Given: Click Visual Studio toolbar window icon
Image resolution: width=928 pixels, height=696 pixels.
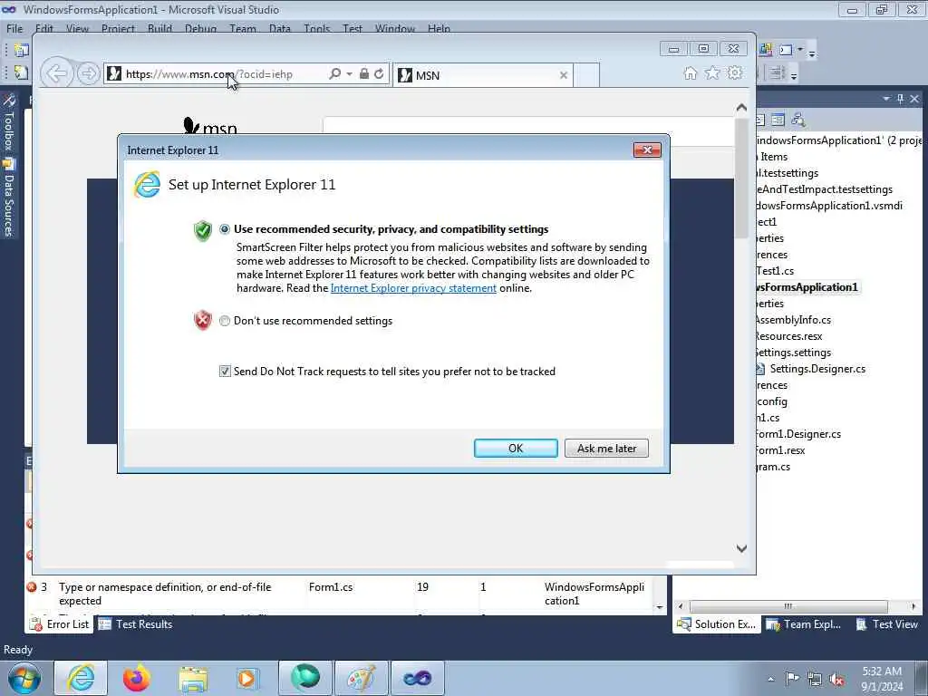Looking at the screenshot, I should (x=786, y=50).
